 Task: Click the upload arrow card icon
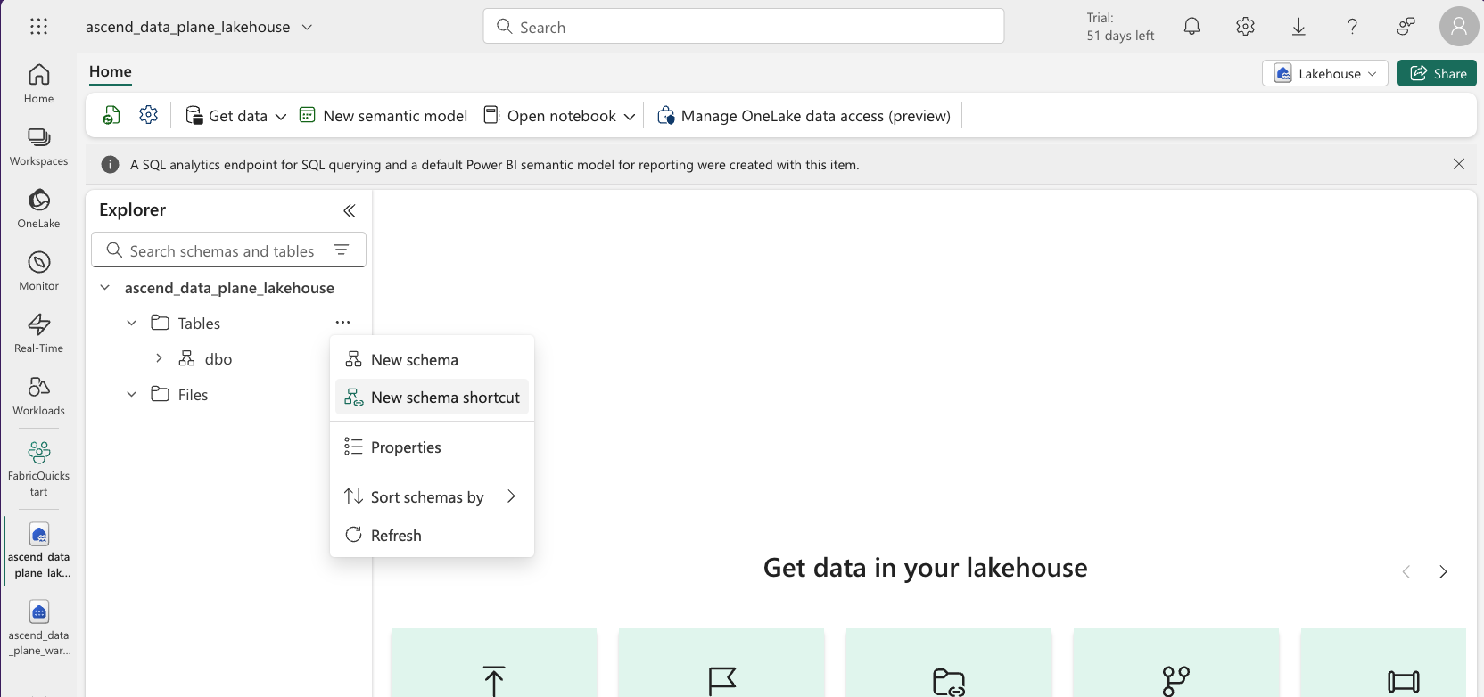pyautogui.click(x=494, y=681)
